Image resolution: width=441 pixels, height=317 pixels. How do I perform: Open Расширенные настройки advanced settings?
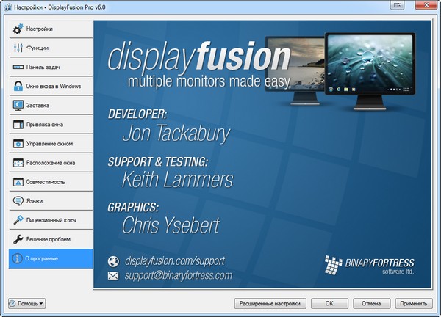coord(270,303)
